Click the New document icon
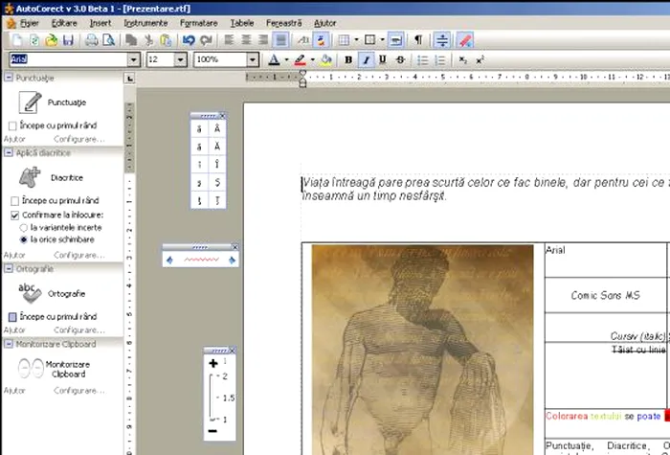The image size is (670, 455). pyautogui.click(x=17, y=40)
